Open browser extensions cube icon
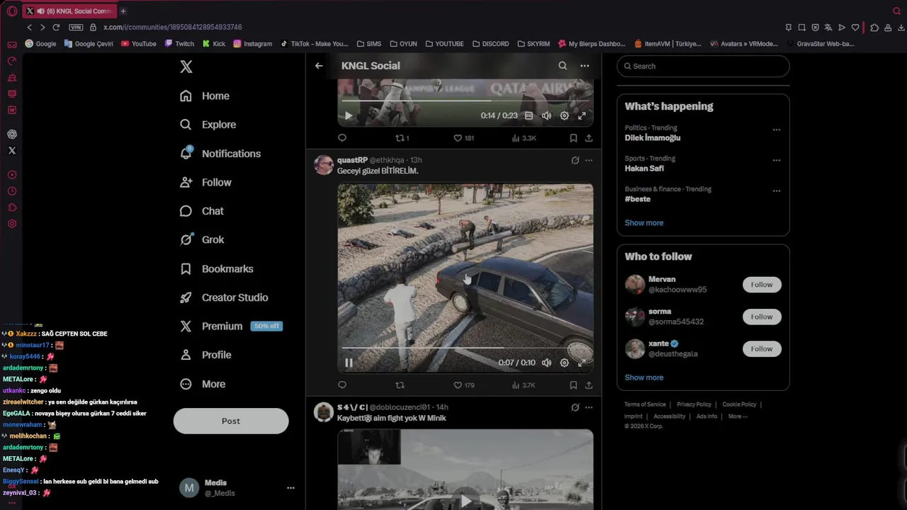 coord(874,28)
